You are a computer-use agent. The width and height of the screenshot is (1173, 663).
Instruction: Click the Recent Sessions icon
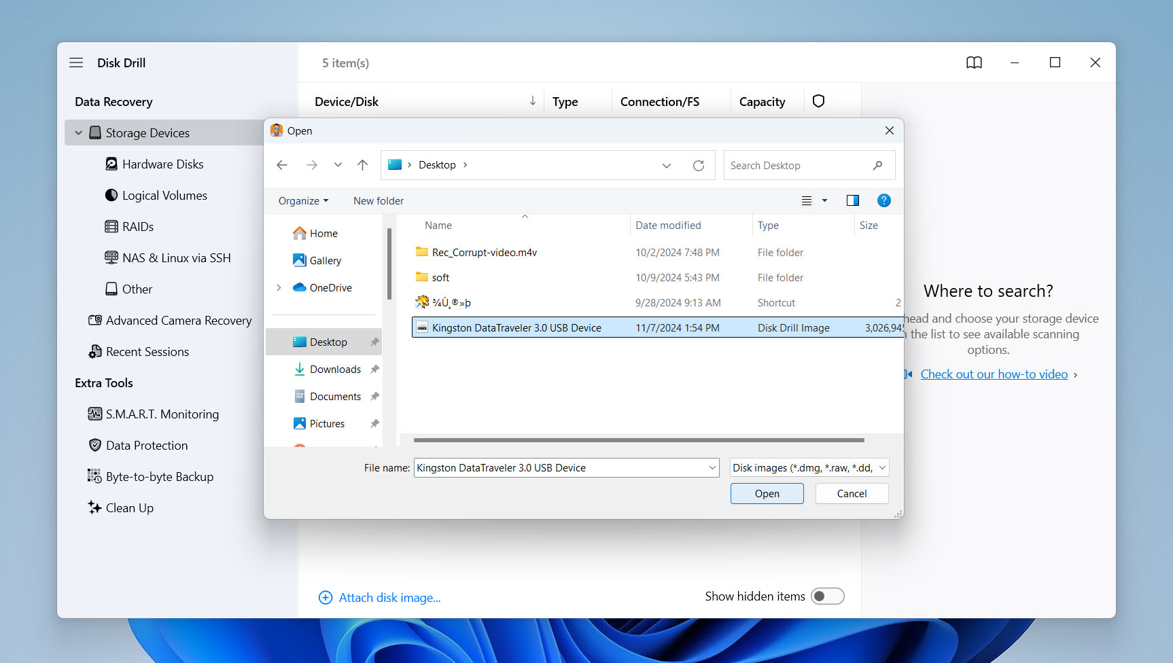(x=95, y=351)
